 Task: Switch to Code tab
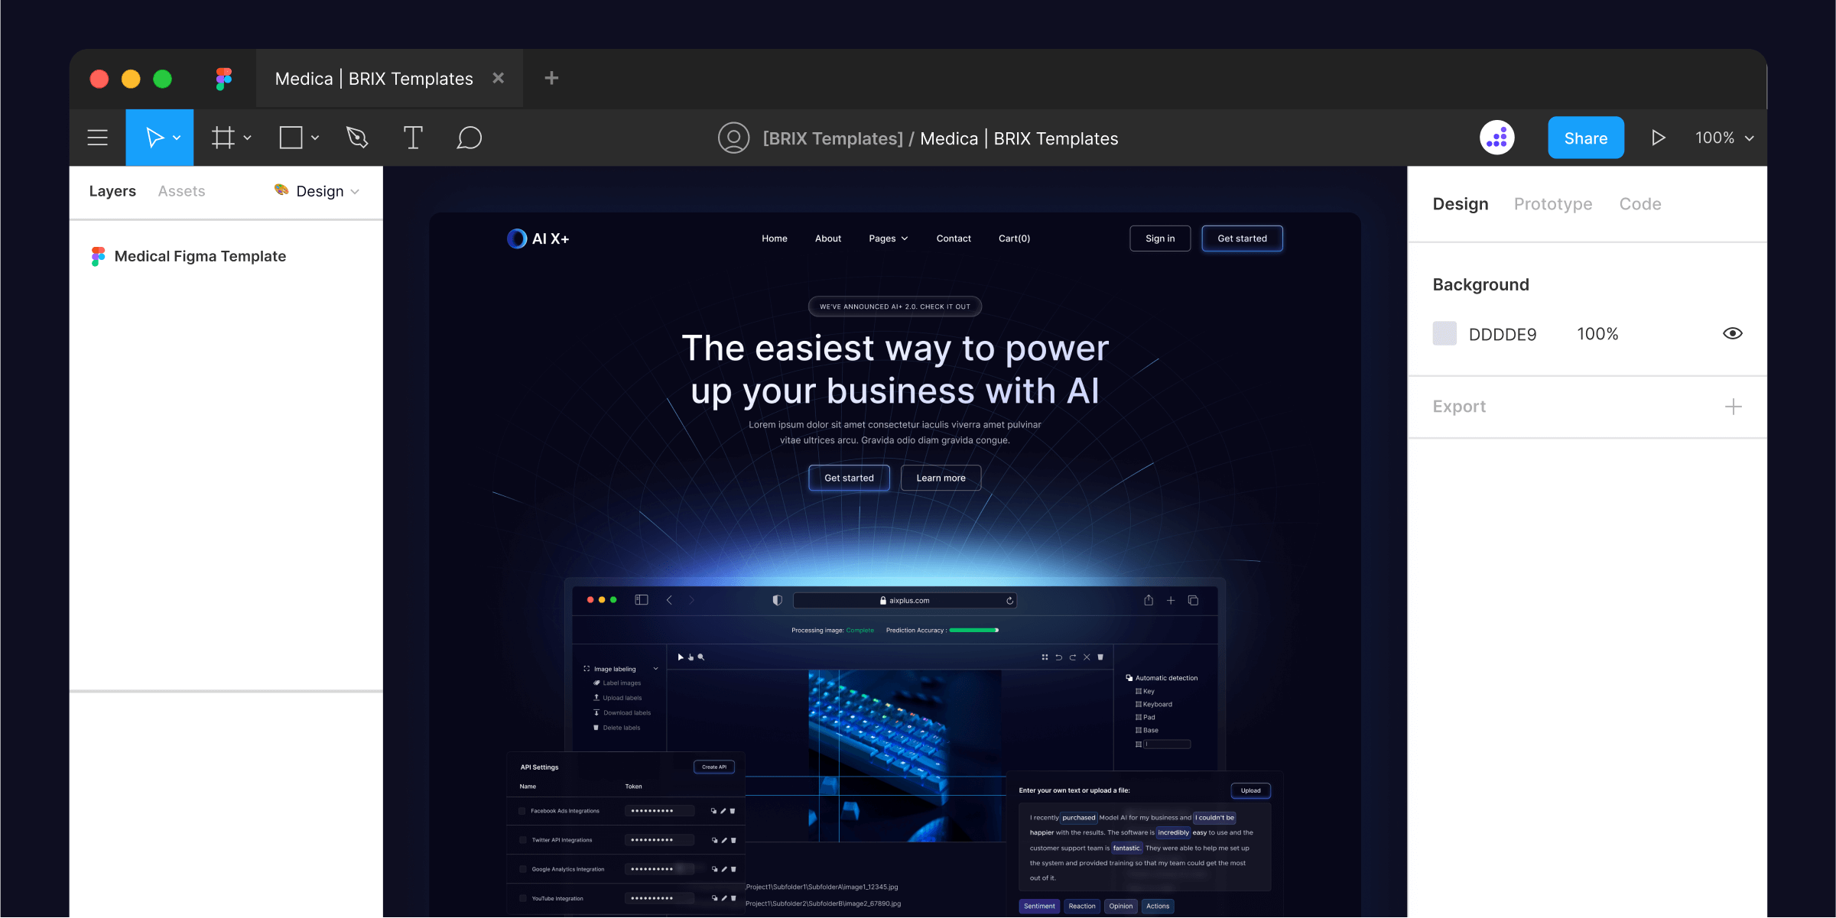pyautogui.click(x=1639, y=204)
